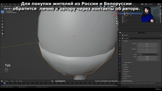Collapse the Transform panel

click(126, 41)
